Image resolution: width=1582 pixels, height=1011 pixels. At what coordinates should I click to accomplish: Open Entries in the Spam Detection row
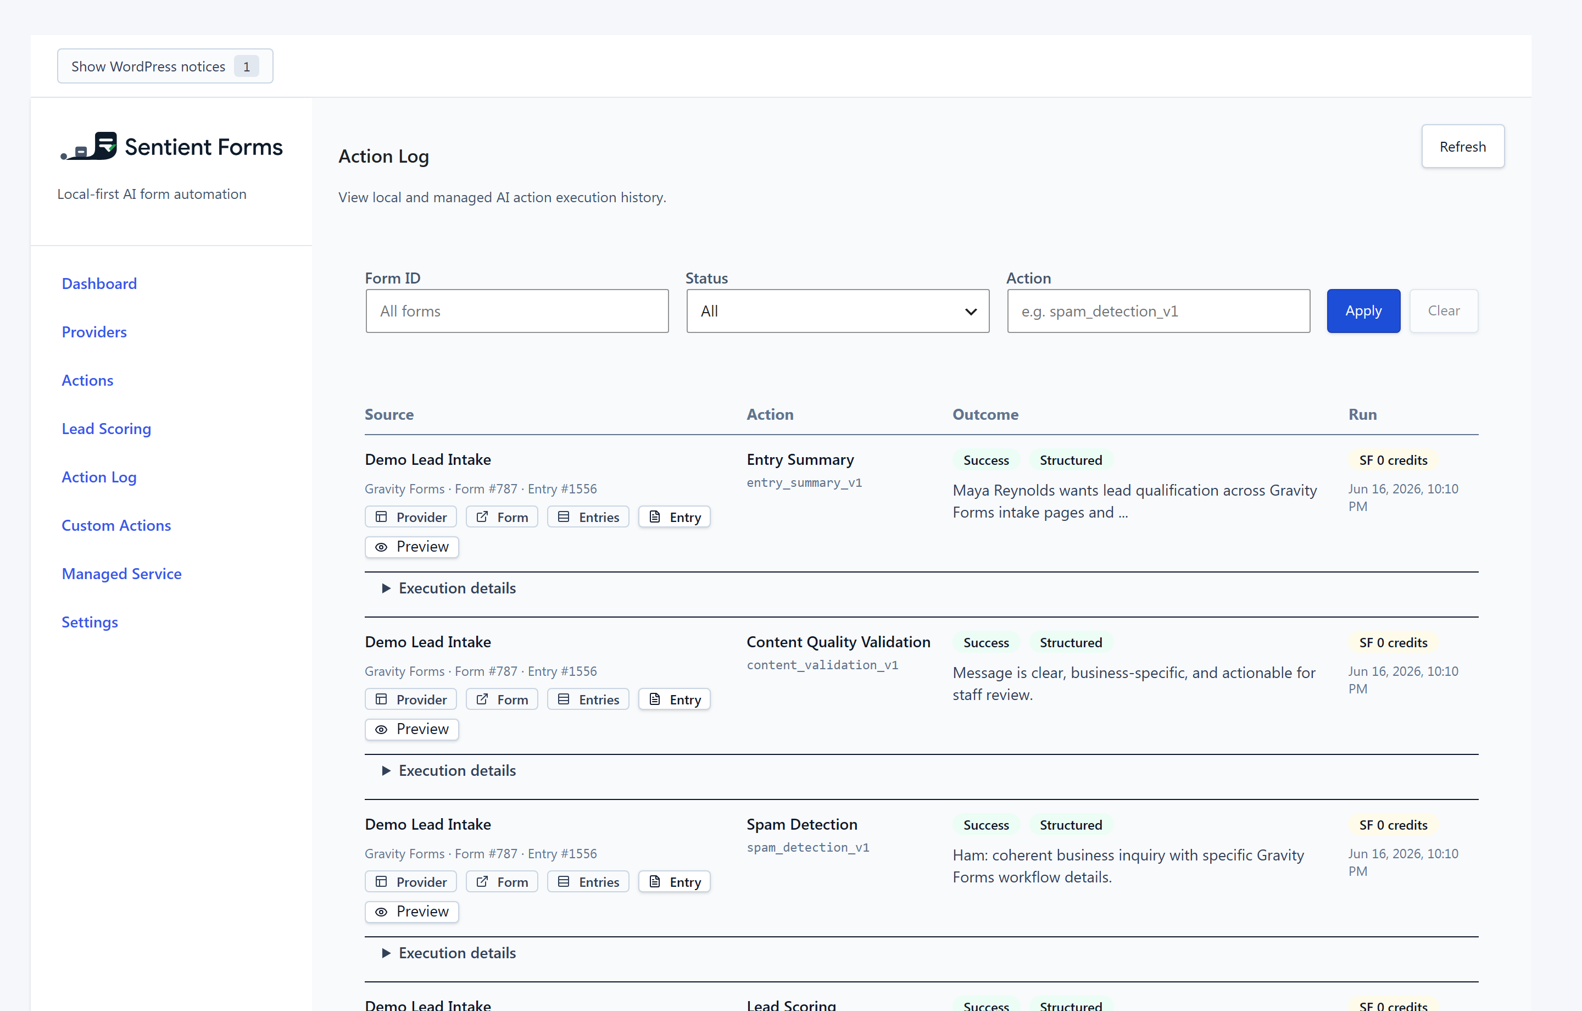pyautogui.click(x=588, y=881)
